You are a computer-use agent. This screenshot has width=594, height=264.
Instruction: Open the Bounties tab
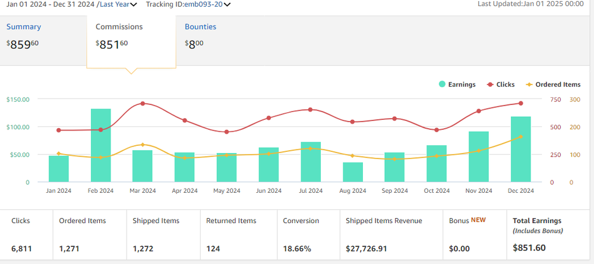click(x=200, y=27)
